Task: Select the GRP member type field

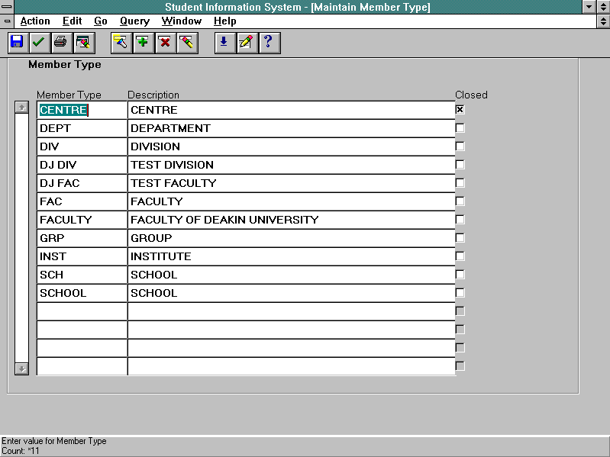Action: (x=82, y=238)
